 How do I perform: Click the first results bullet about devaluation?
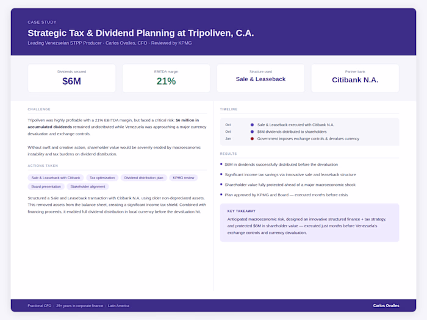pos(281,165)
